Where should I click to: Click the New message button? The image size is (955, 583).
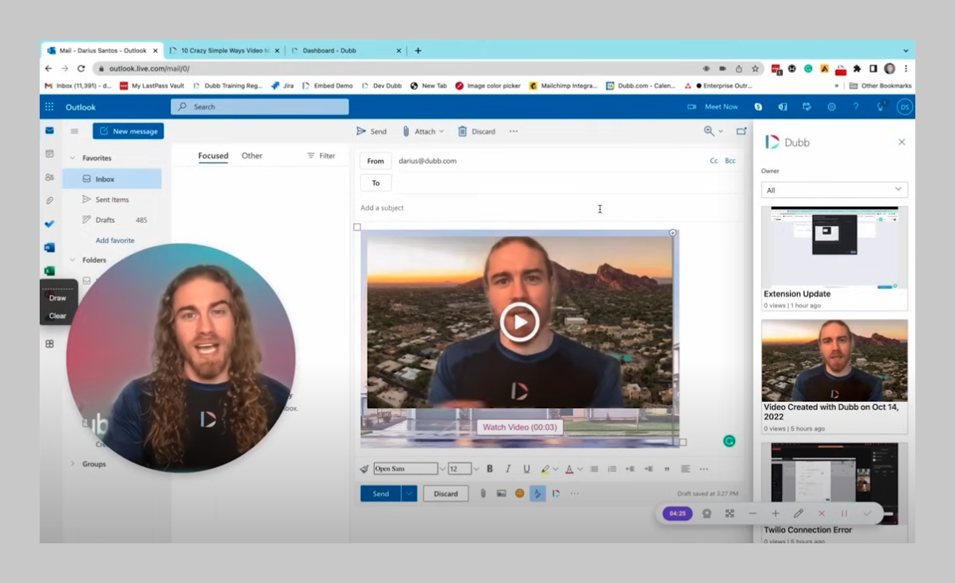129,131
